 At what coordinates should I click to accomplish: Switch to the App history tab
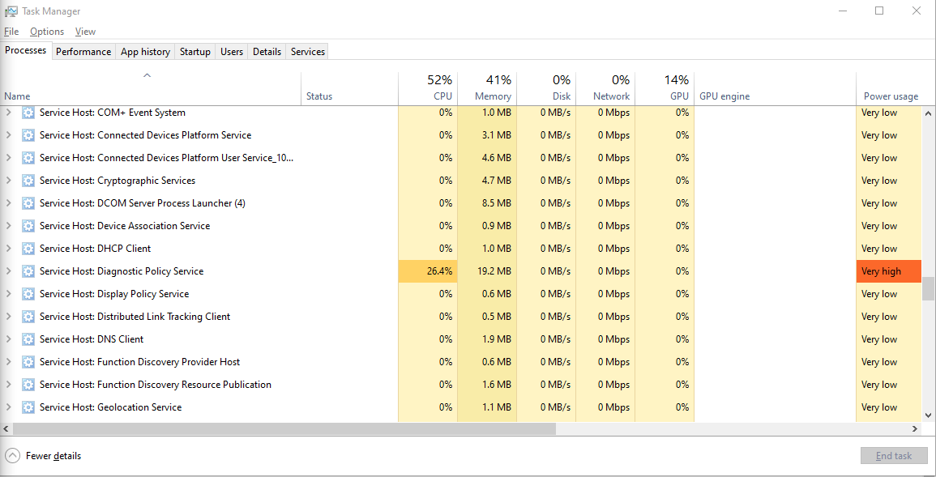point(145,52)
